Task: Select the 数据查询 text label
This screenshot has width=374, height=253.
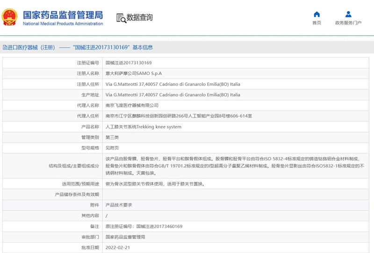Action: (140, 18)
